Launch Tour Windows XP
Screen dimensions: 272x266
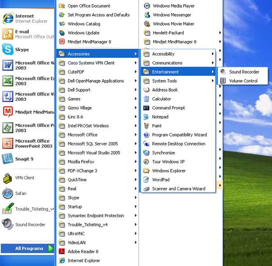coord(178,162)
